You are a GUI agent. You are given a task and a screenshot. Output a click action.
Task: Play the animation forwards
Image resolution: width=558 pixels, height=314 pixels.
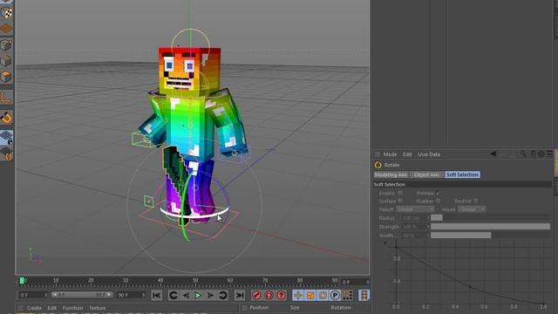[198, 295]
